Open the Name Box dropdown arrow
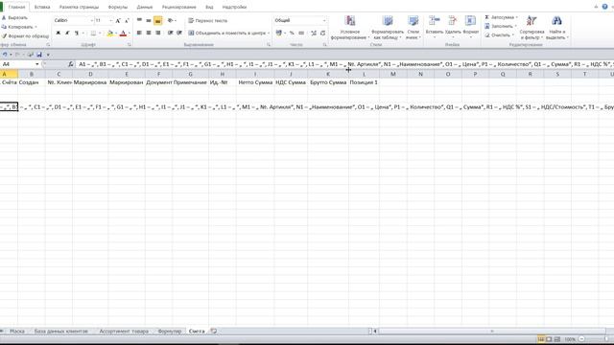The image size is (614, 345). point(37,64)
